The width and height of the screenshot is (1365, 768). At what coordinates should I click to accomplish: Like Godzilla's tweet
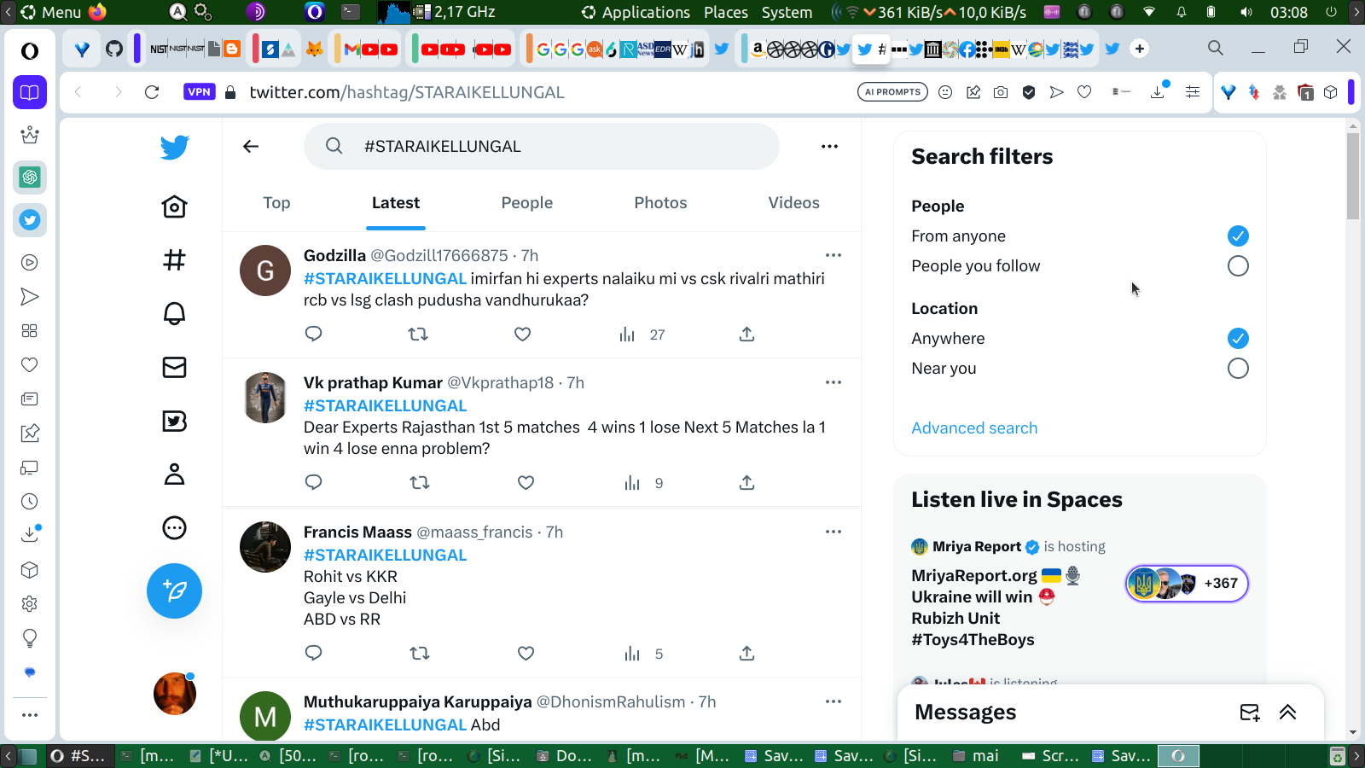click(x=522, y=334)
